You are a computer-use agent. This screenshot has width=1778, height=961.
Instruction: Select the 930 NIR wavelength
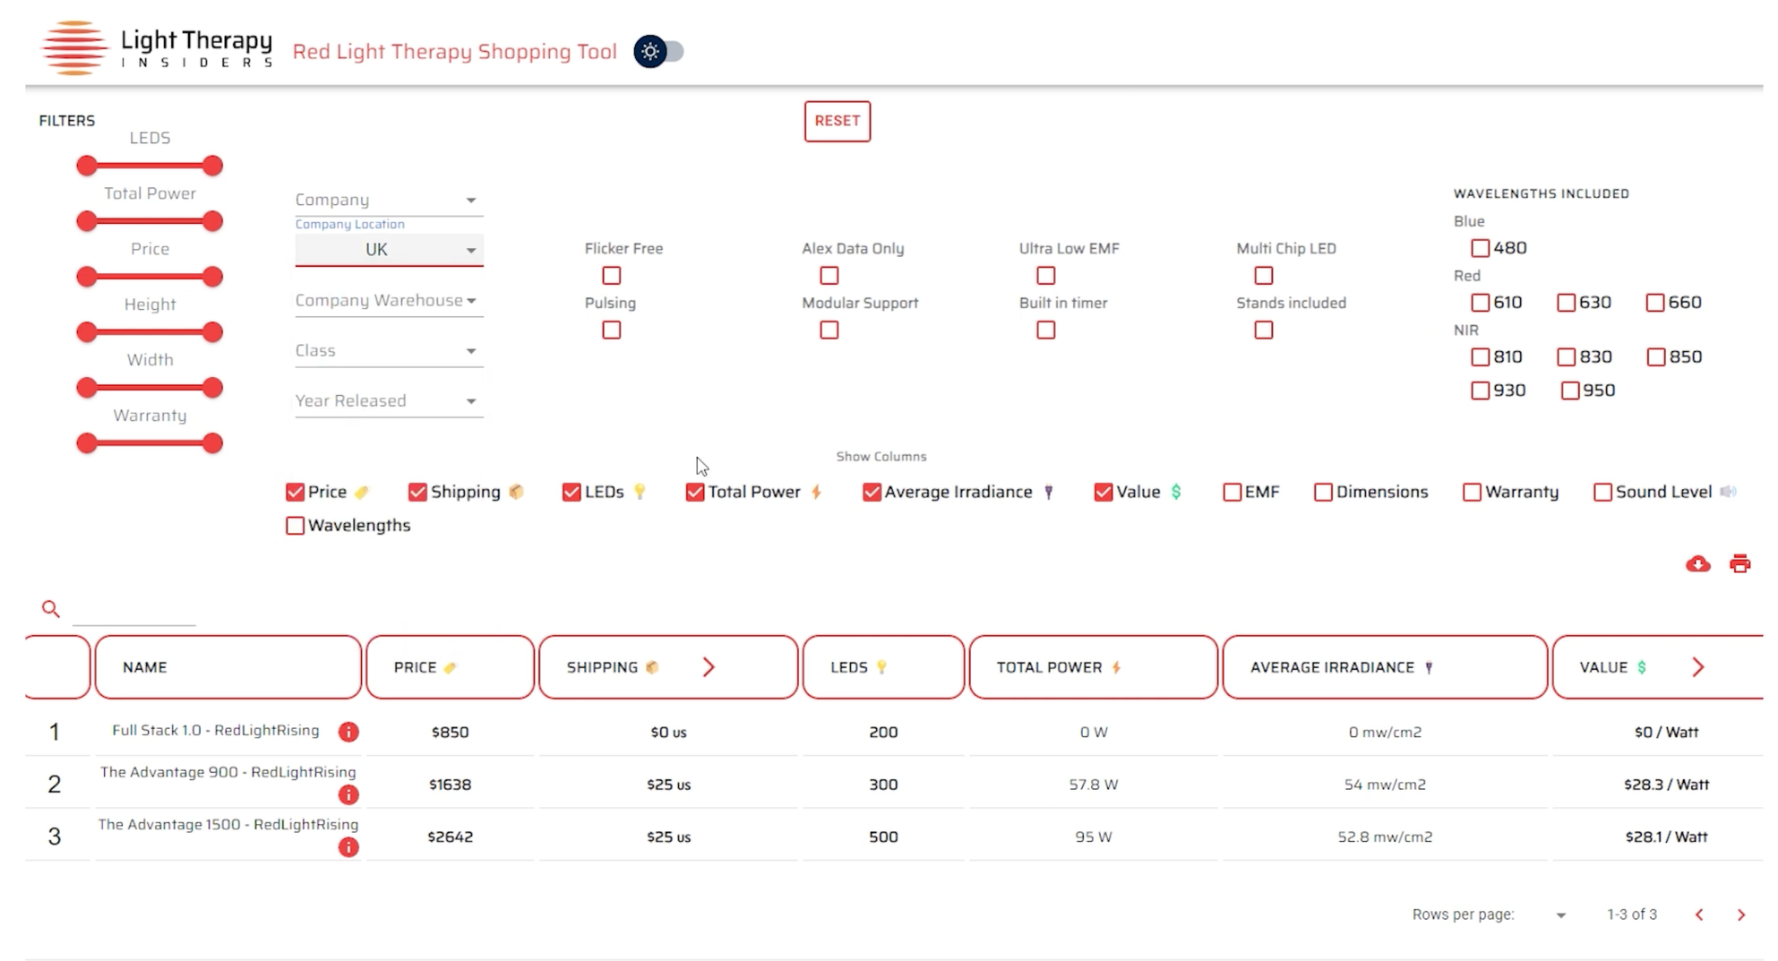pos(1480,390)
